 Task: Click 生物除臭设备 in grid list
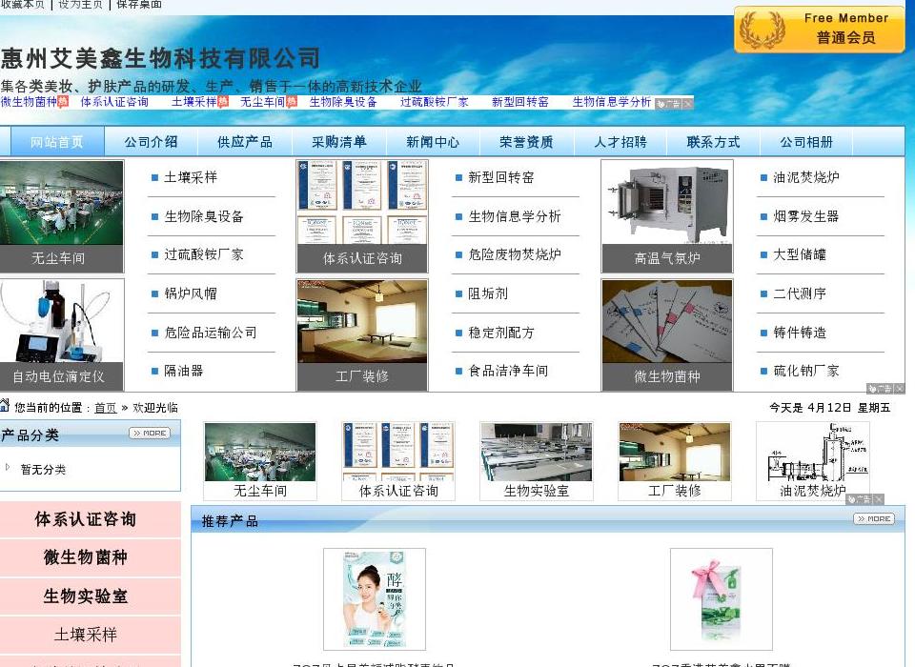coord(204,216)
